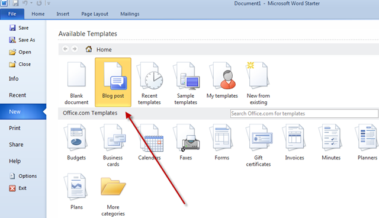The height and width of the screenshot is (218, 379).
Task: Select Recent in the backstage sidebar
Action: click(x=17, y=95)
